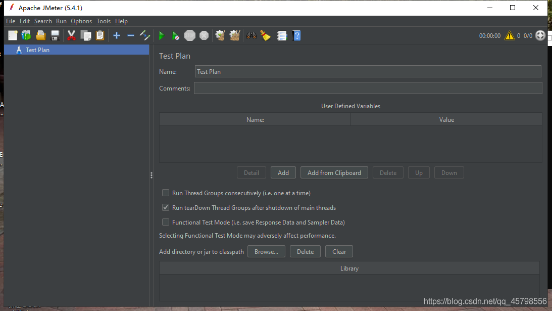Click the yellow warning log icon
Viewport: 552px width, 311px height.
[510, 35]
